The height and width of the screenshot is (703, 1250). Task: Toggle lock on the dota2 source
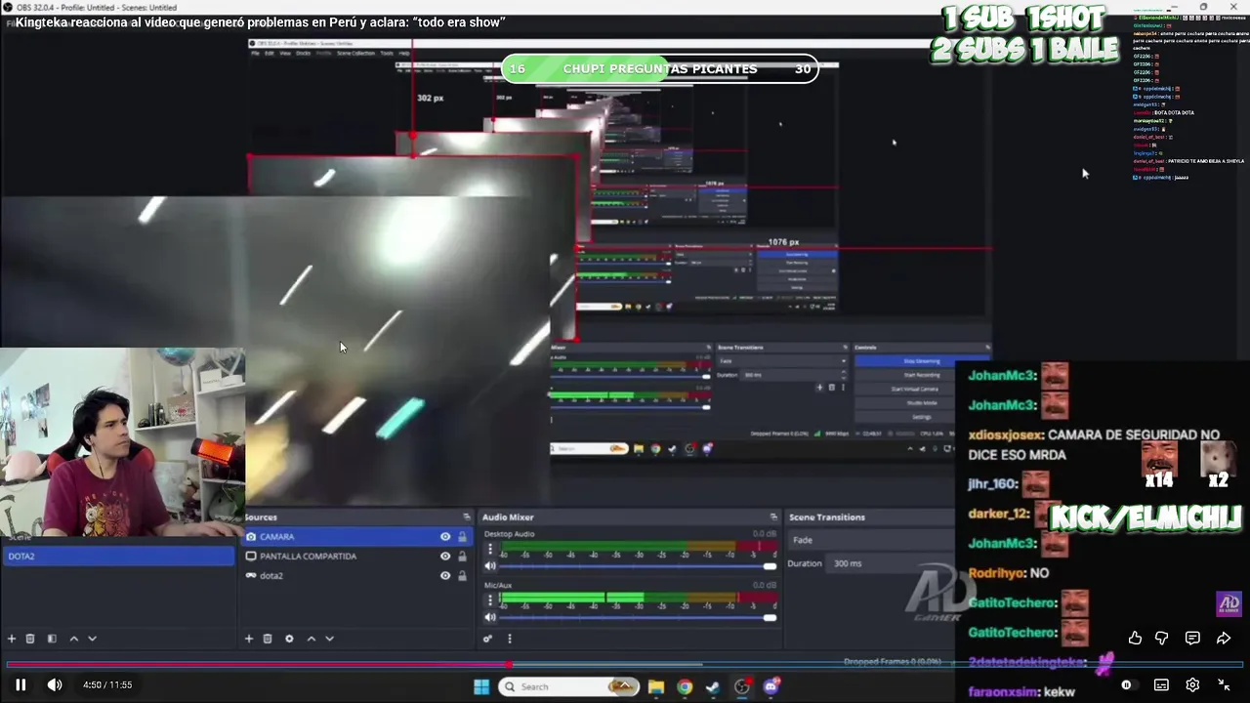click(x=462, y=575)
